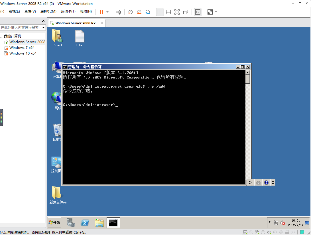Image resolution: width=311 pixels, height=235 pixels.
Task: Close the Windows Server 2008 R2 tab
Action: 102,23
